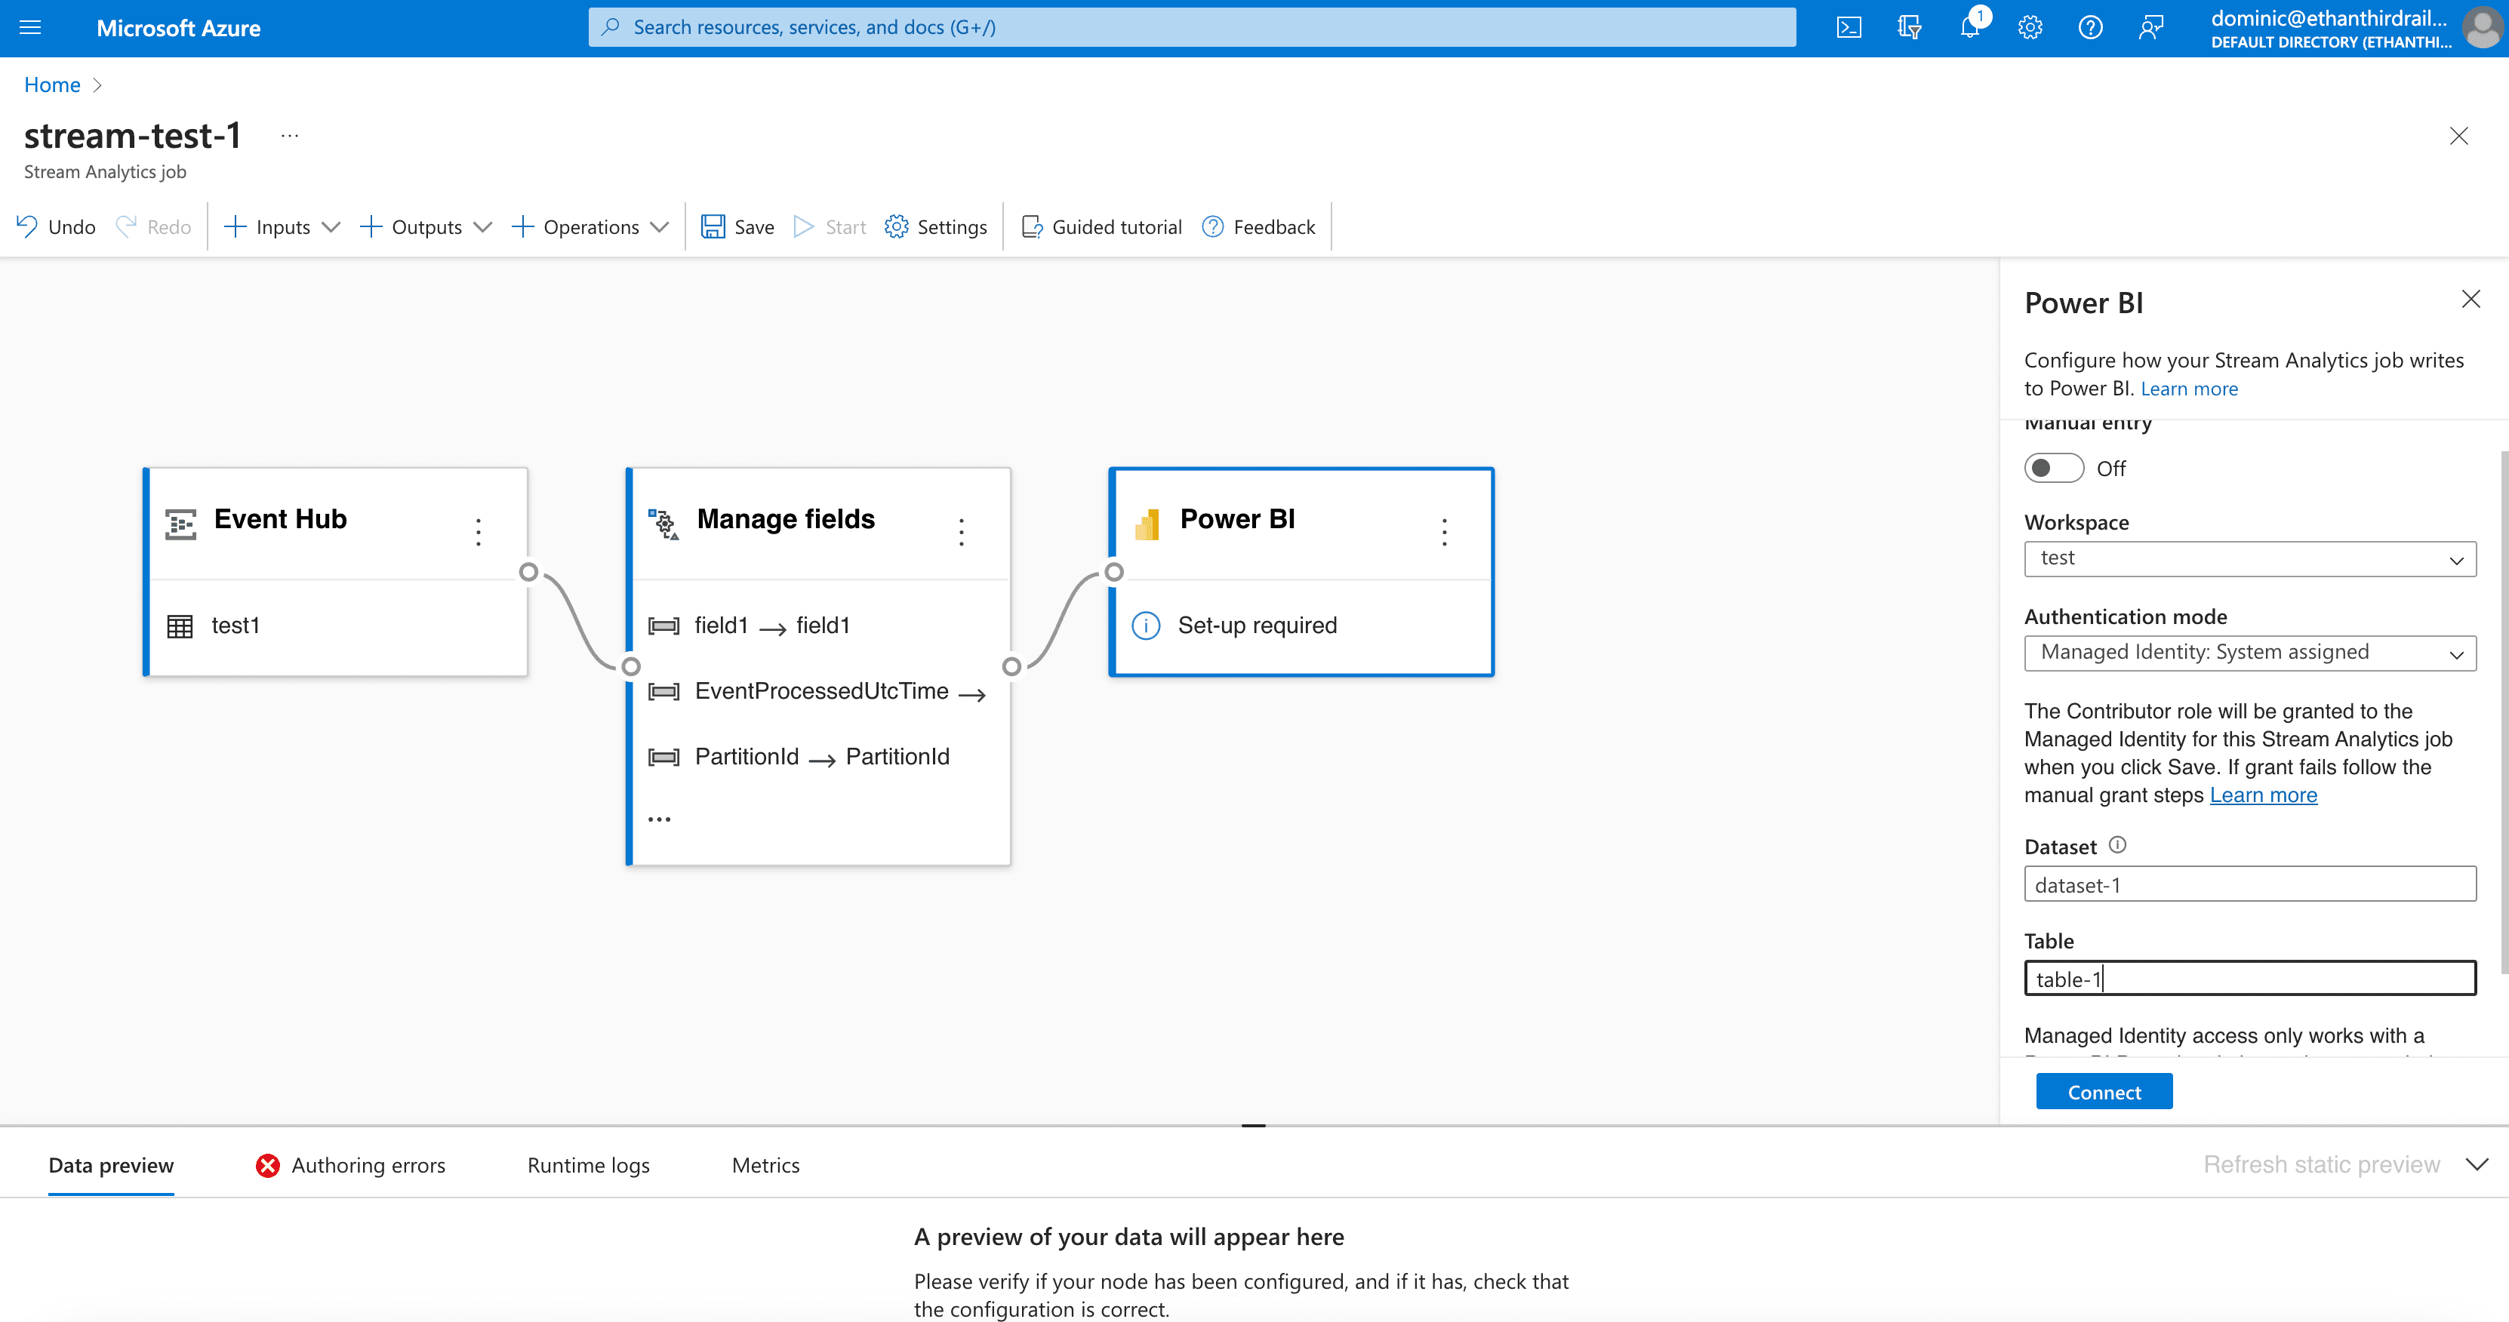Open the header feedback person icon

click(x=2150, y=27)
